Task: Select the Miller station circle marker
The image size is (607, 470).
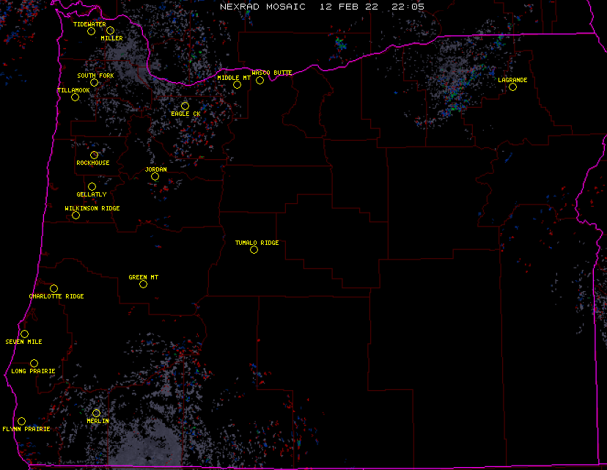Action: pyautogui.click(x=110, y=30)
